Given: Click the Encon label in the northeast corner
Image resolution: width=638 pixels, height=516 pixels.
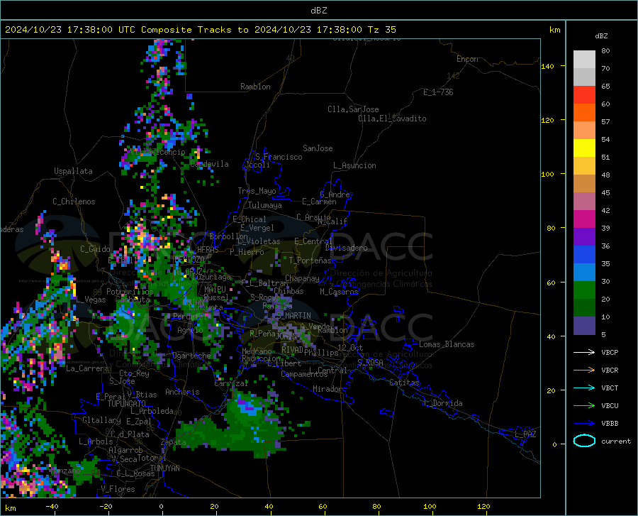Looking at the screenshot, I should 467,59.
